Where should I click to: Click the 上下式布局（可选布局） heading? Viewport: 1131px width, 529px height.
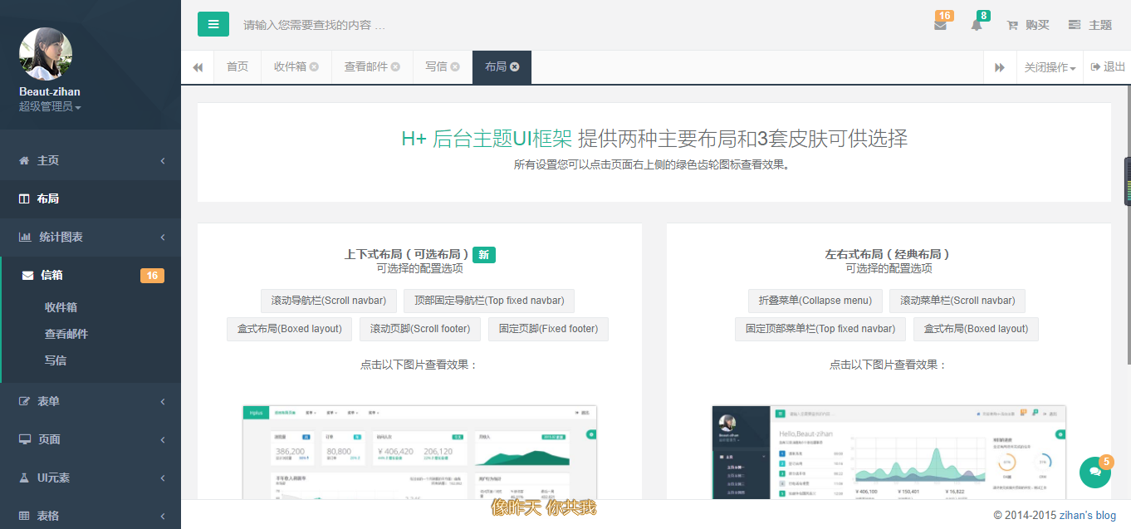(407, 255)
